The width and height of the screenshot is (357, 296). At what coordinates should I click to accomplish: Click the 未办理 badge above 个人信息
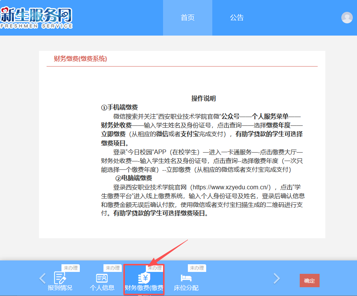pos(113,268)
